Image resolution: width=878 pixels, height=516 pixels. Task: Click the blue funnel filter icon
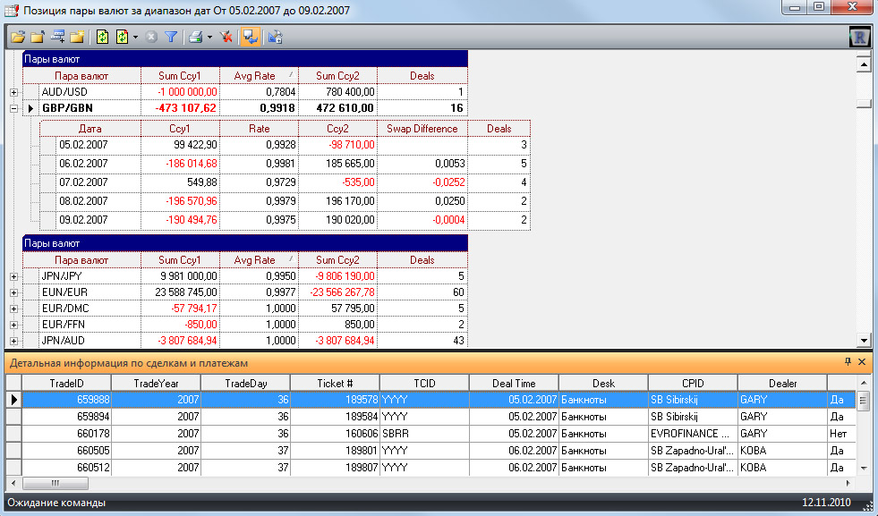click(x=171, y=38)
